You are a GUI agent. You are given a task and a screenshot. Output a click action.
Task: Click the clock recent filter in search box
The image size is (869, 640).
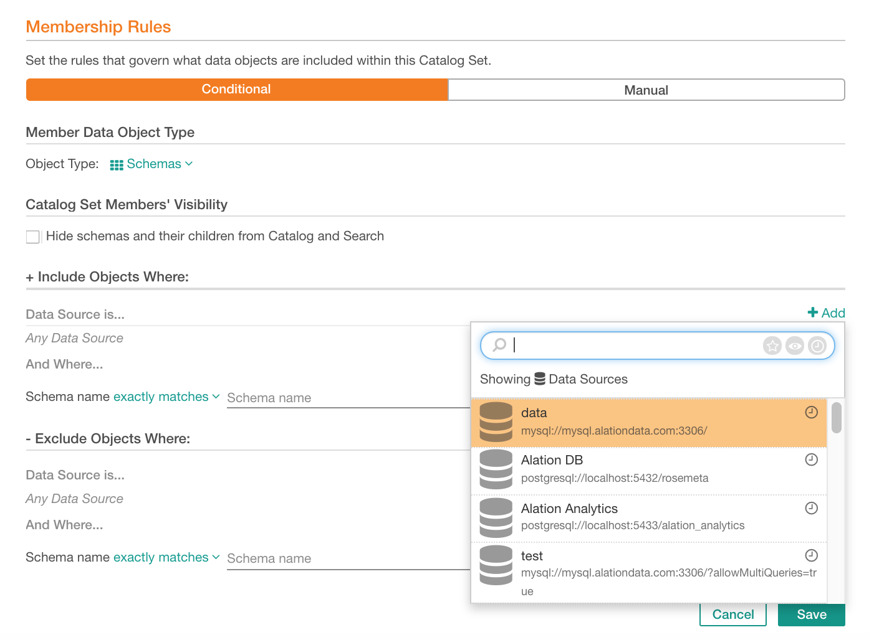817,346
